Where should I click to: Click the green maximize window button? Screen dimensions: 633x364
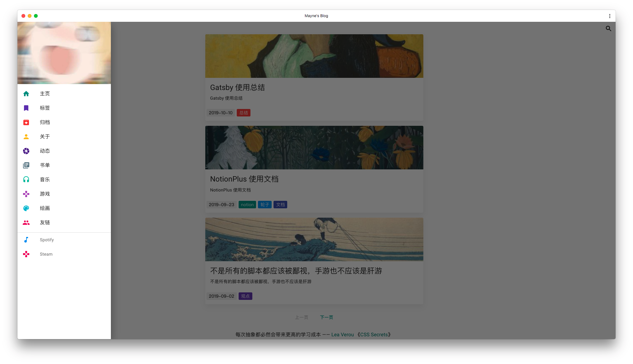click(x=36, y=16)
